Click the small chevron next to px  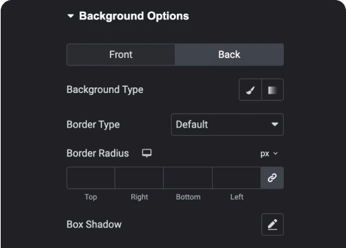[x=276, y=154]
